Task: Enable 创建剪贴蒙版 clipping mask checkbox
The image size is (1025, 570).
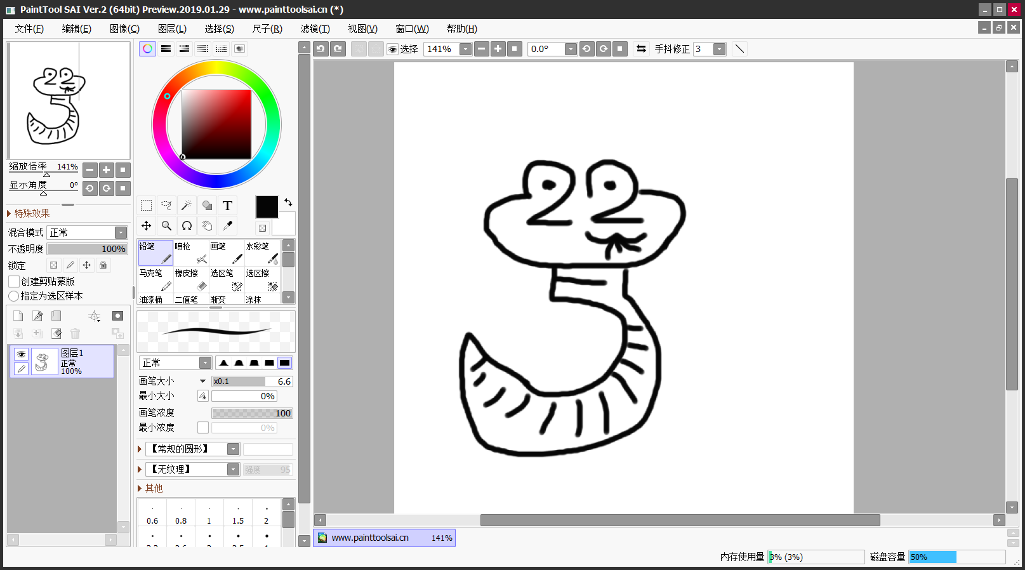Action: 14,281
